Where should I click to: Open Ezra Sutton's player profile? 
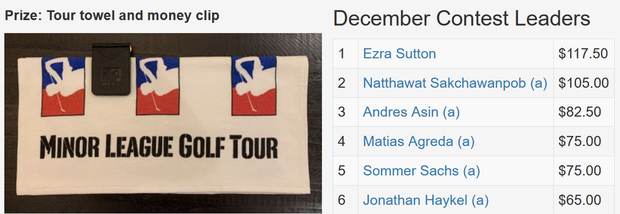click(x=399, y=53)
